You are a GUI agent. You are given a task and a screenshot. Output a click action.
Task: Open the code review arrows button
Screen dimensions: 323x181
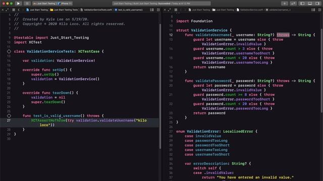(x=293, y=4)
